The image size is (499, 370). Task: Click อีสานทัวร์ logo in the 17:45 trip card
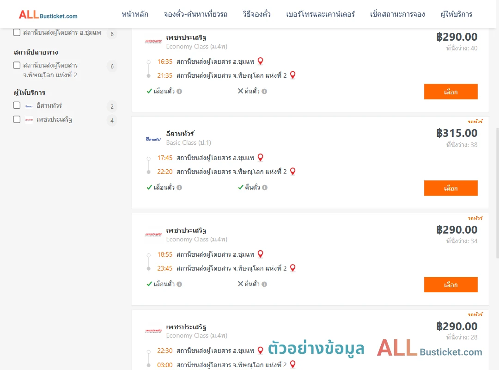click(153, 139)
